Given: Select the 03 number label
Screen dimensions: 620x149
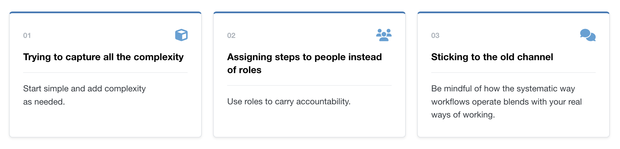Looking at the screenshot, I should [x=435, y=35].
